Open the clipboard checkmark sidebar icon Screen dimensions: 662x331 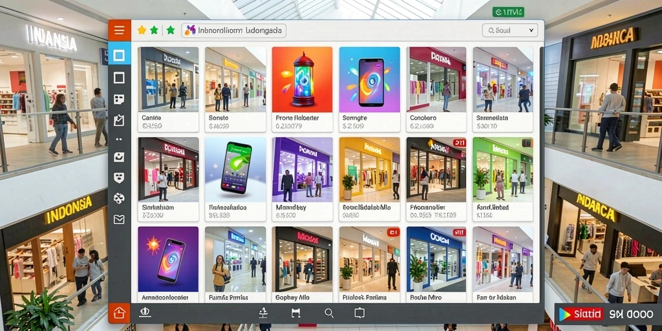(120, 120)
